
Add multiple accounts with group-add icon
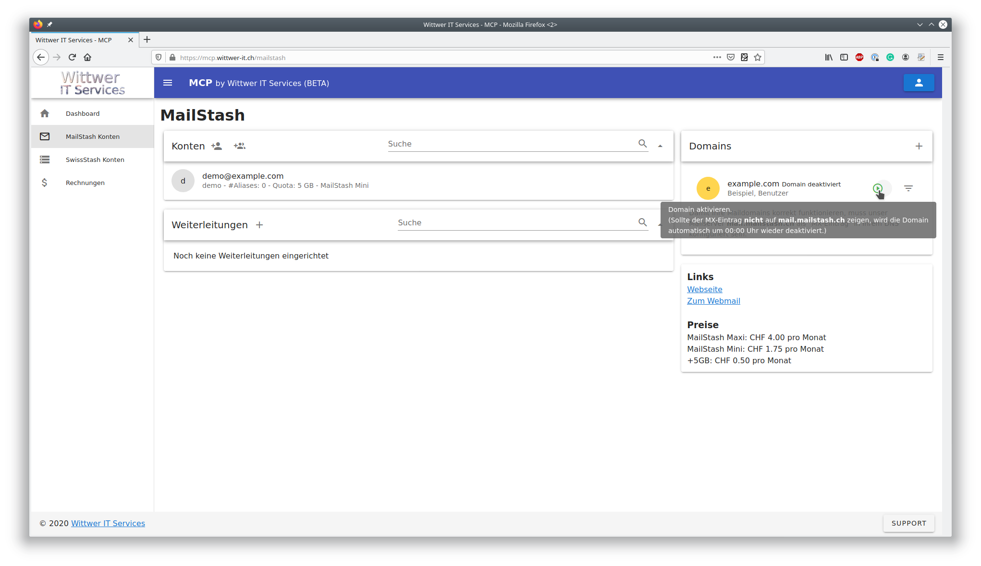(x=239, y=146)
